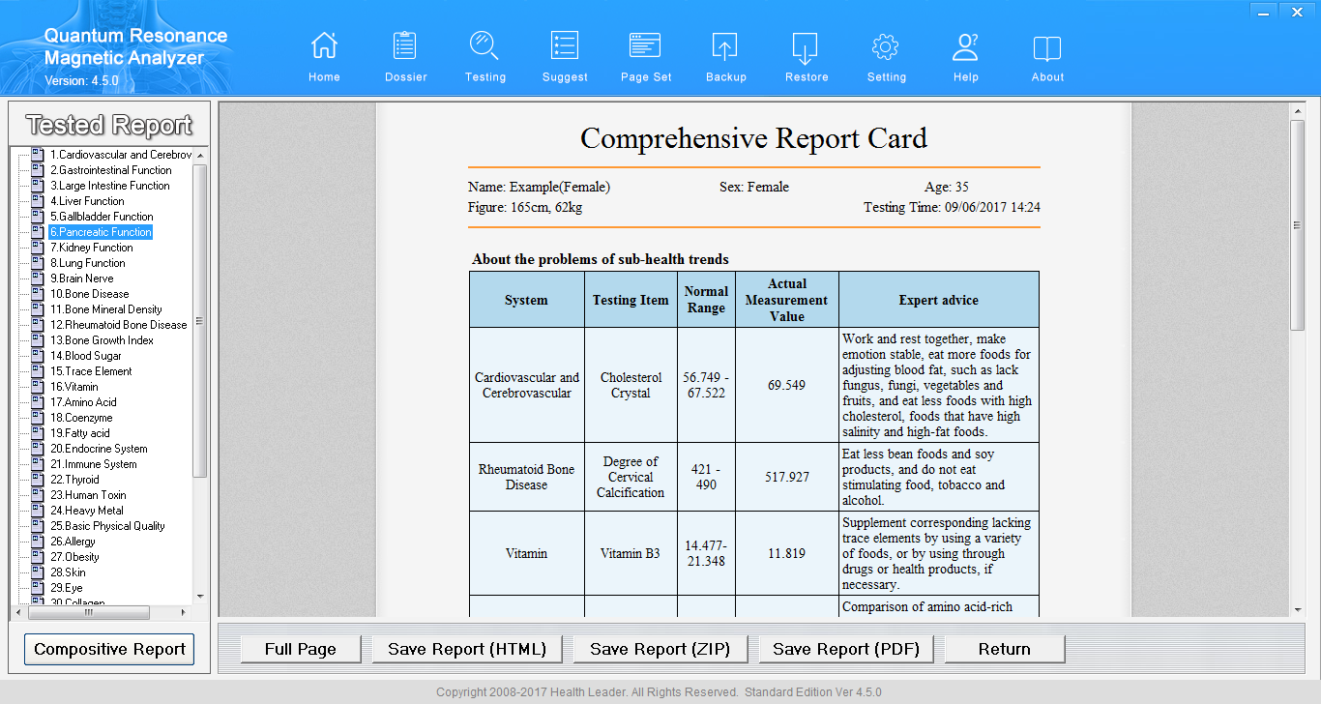Select 27.Obesity report
The width and height of the screenshot is (1321, 704).
(x=75, y=557)
